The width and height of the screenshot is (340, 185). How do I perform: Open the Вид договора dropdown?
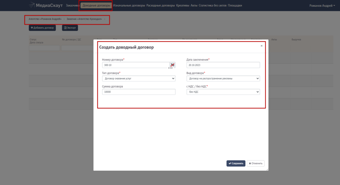pyautogui.click(x=223, y=79)
